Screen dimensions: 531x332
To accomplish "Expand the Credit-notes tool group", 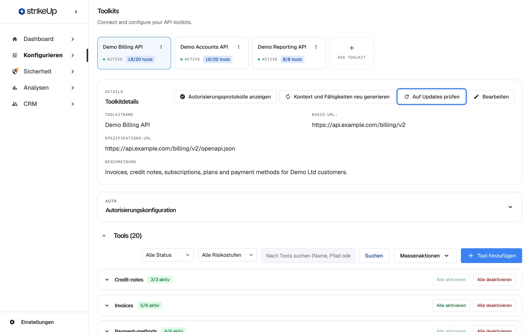I will tap(107, 280).
